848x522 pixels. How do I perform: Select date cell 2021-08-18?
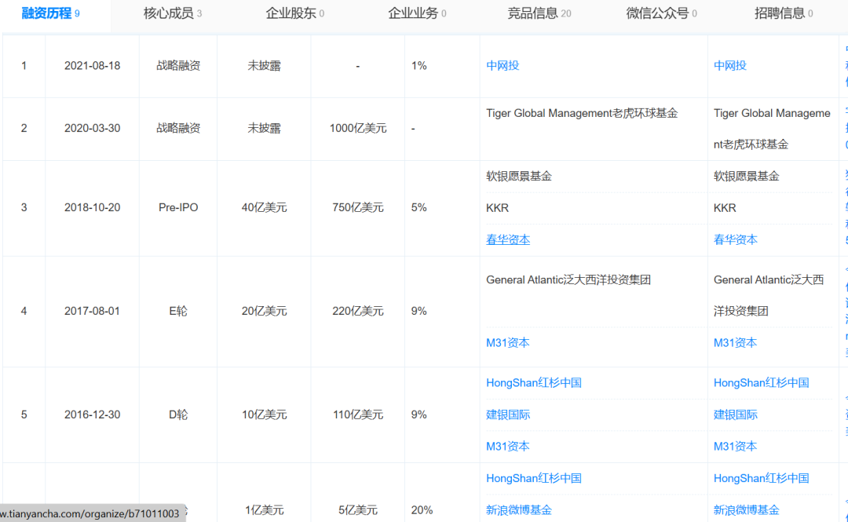click(x=92, y=65)
